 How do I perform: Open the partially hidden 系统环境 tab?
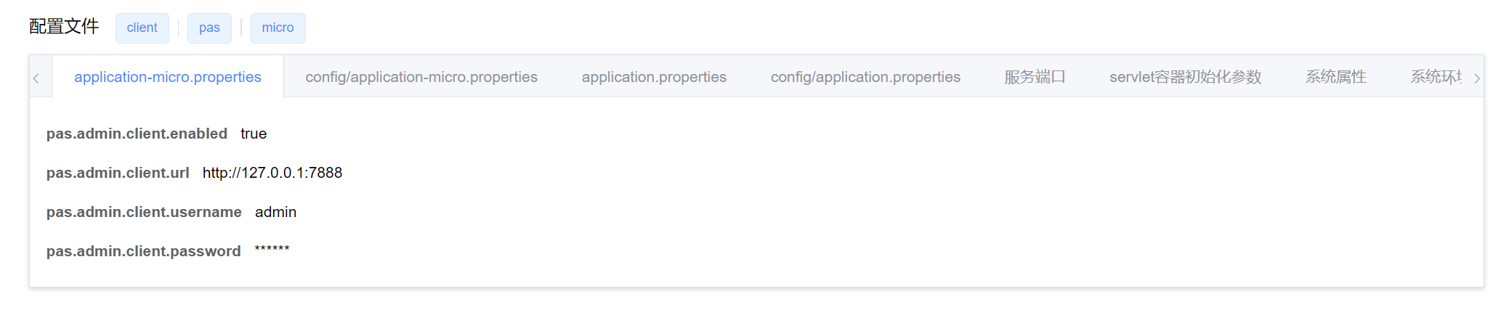1436,77
